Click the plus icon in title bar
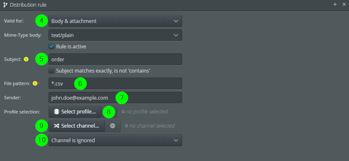This screenshot has height=161, width=349. (335, 4)
